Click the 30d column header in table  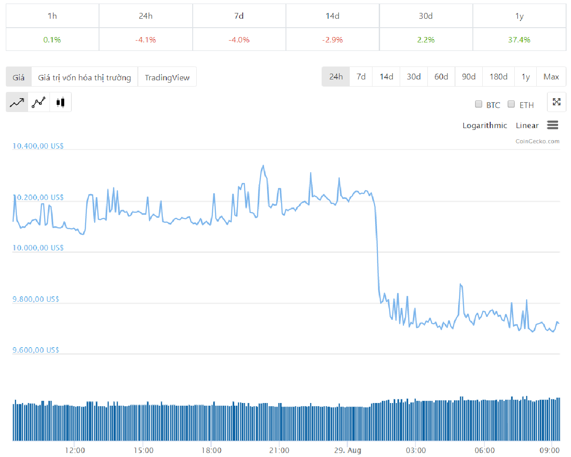[426, 16]
